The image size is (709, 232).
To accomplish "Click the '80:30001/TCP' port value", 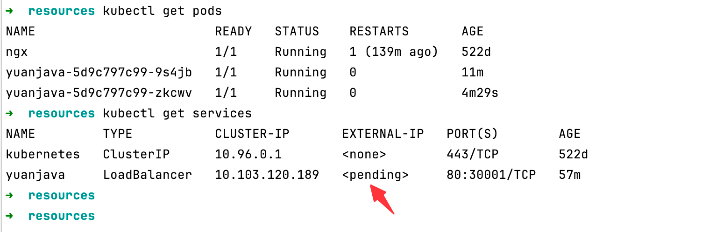I will 491,175.
